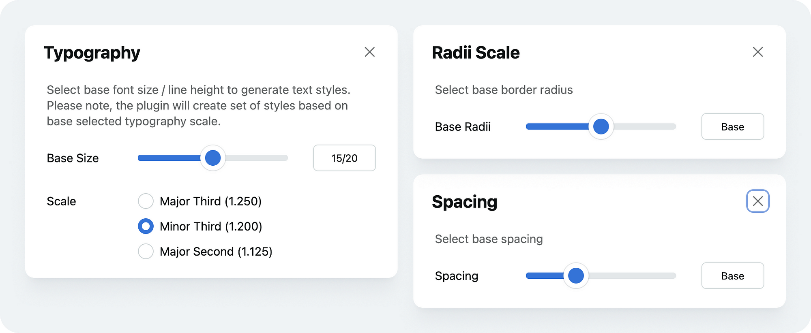Click the Spacing value box labeled Base
Image resolution: width=811 pixels, height=333 pixels.
pyautogui.click(x=732, y=276)
